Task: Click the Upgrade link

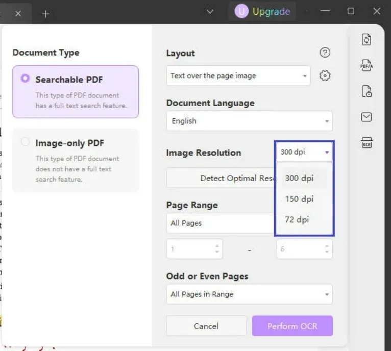Action: [272, 11]
